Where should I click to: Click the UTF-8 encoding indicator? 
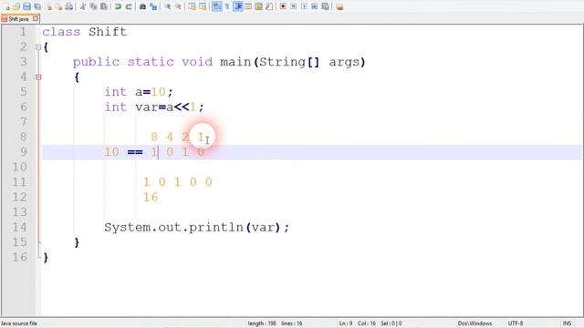point(516,323)
